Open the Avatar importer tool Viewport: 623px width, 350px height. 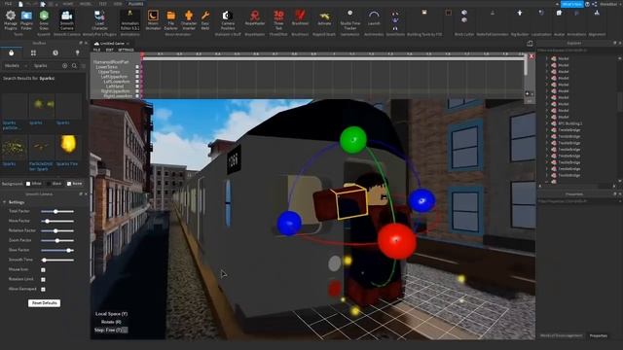pyautogui.click(x=559, y=13)
